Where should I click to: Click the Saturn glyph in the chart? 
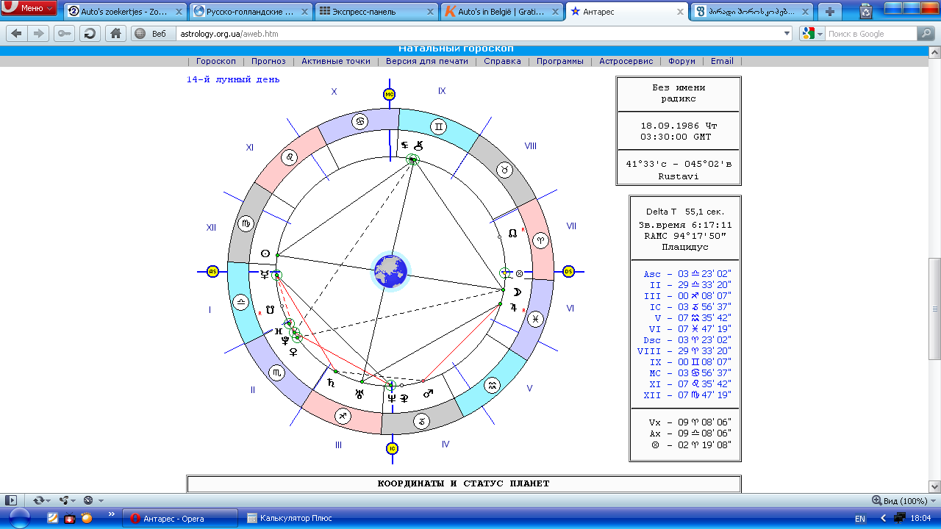330,383
